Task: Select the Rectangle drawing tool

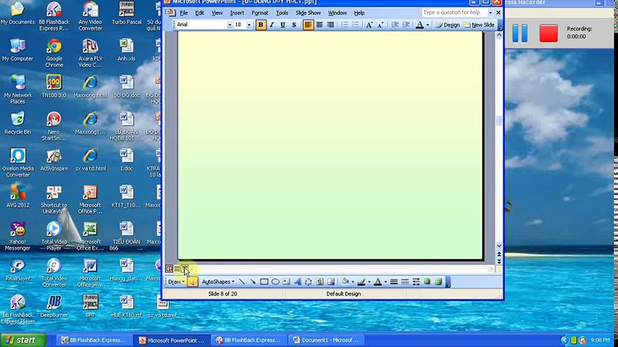Action: [x=264, y=282]
